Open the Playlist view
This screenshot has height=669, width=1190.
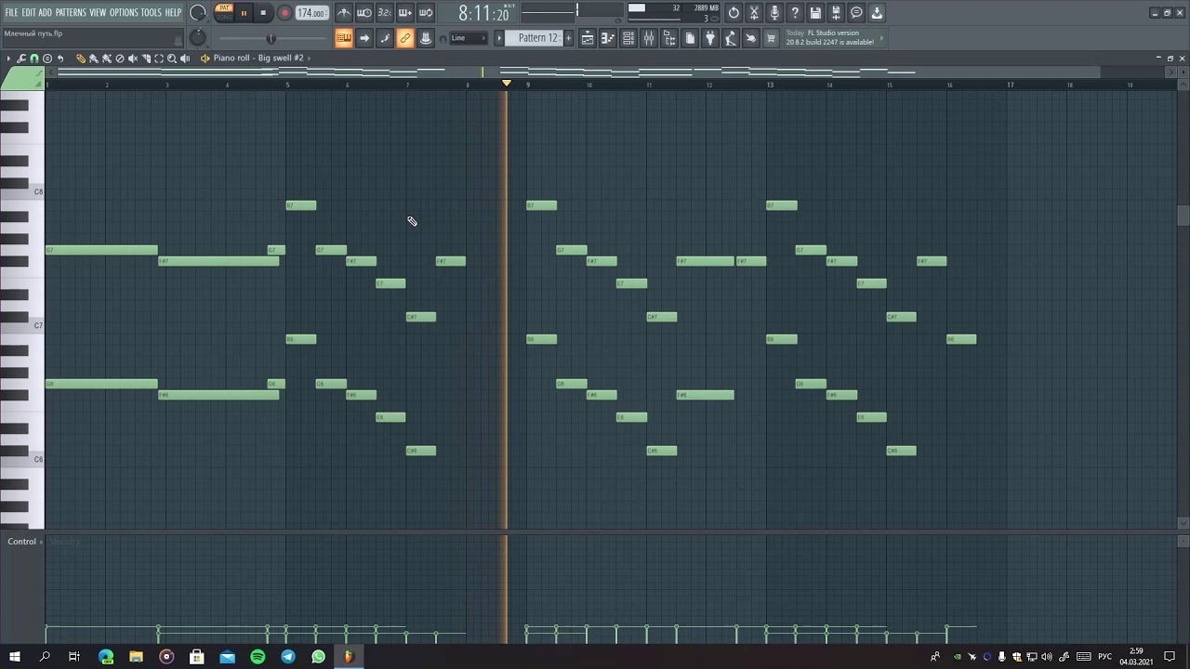coord(588,38)
